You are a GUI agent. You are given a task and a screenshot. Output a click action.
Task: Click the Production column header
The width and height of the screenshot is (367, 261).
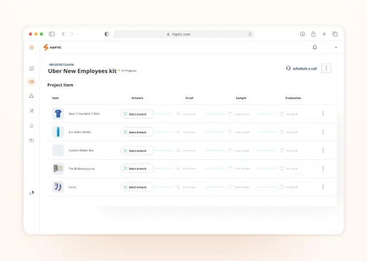293,98
